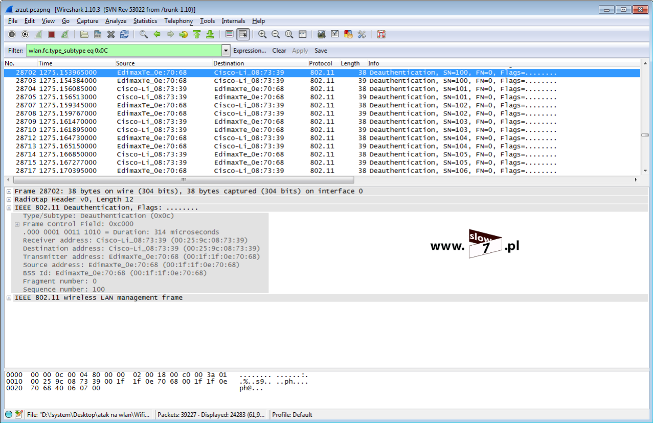Image resolution: width=653 pixels, height=423 pixels.
Task: Zoom out on packet text
Action: 276,34
